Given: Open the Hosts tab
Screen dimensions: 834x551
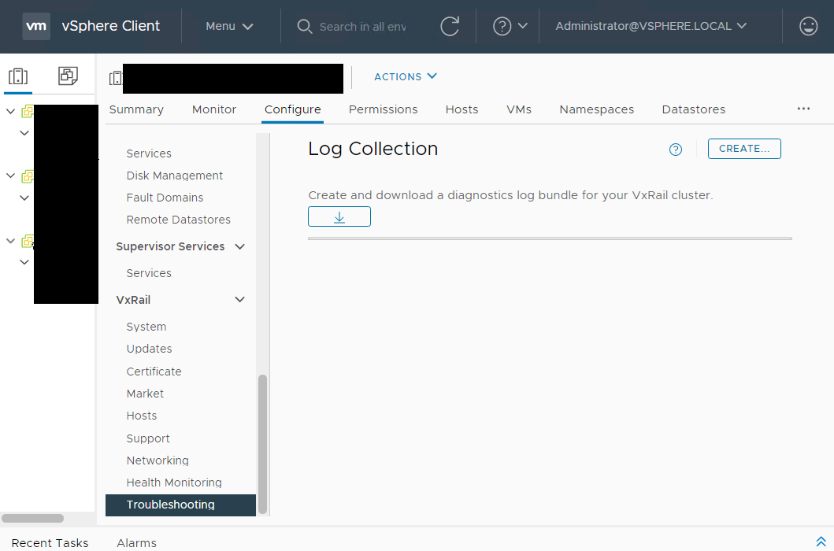Looking at the screenshot, I should [461, 109].
